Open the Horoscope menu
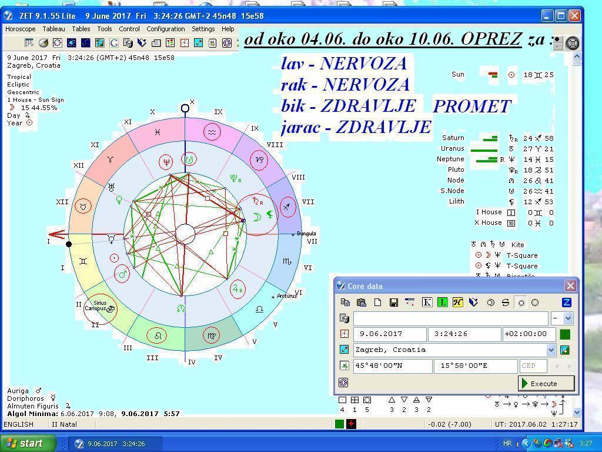Screen dimensions: 602x452 [21, 29]
